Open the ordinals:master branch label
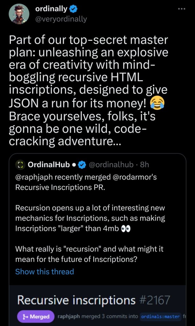195x326 pixels. coord(156,316)
